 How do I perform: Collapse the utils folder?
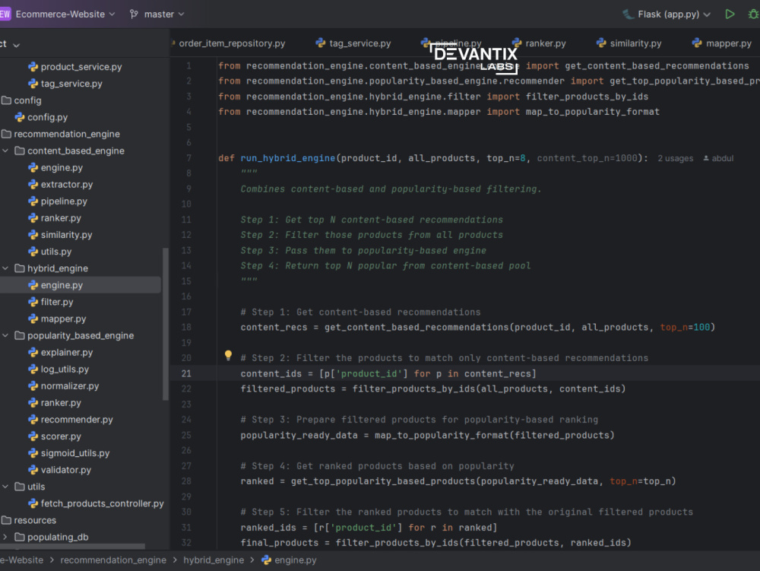coord(5,487)
